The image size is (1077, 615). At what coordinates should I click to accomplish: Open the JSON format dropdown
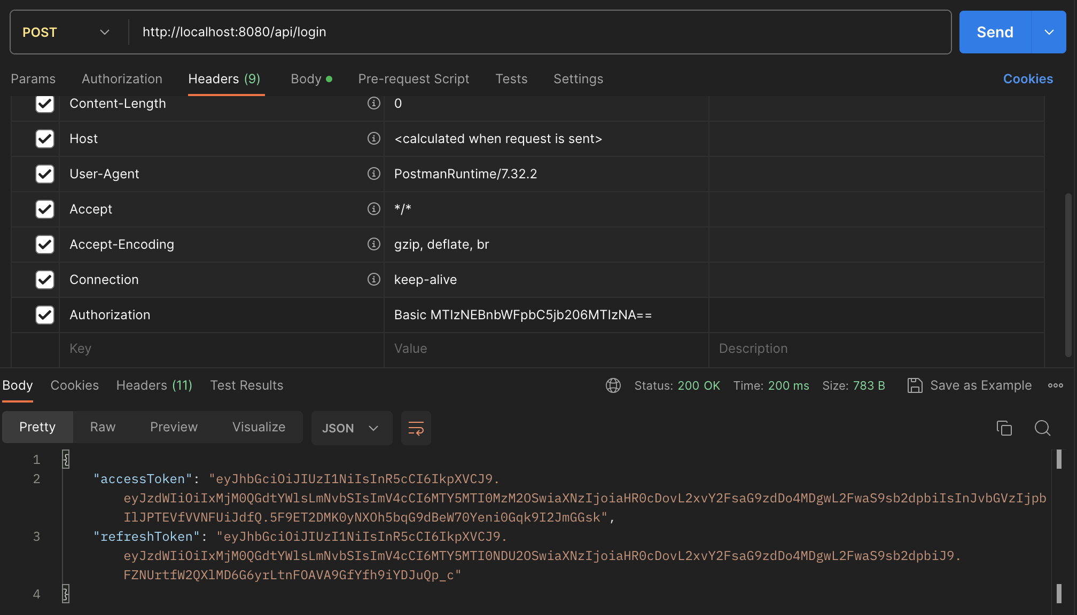[x=351, y=428]
